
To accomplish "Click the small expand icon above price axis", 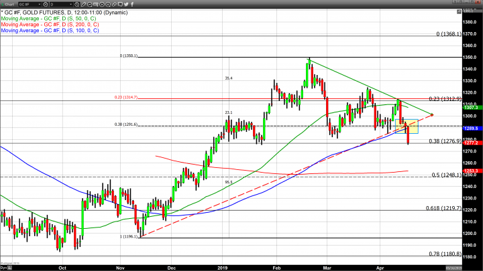I will [459, 11].
